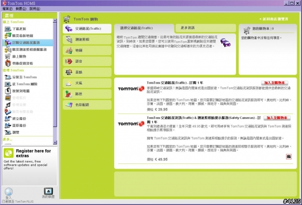This screenshot has height=205, width=302.
Task: Open the 線上購物 online shop cart icon
Action: coord(8,57)
